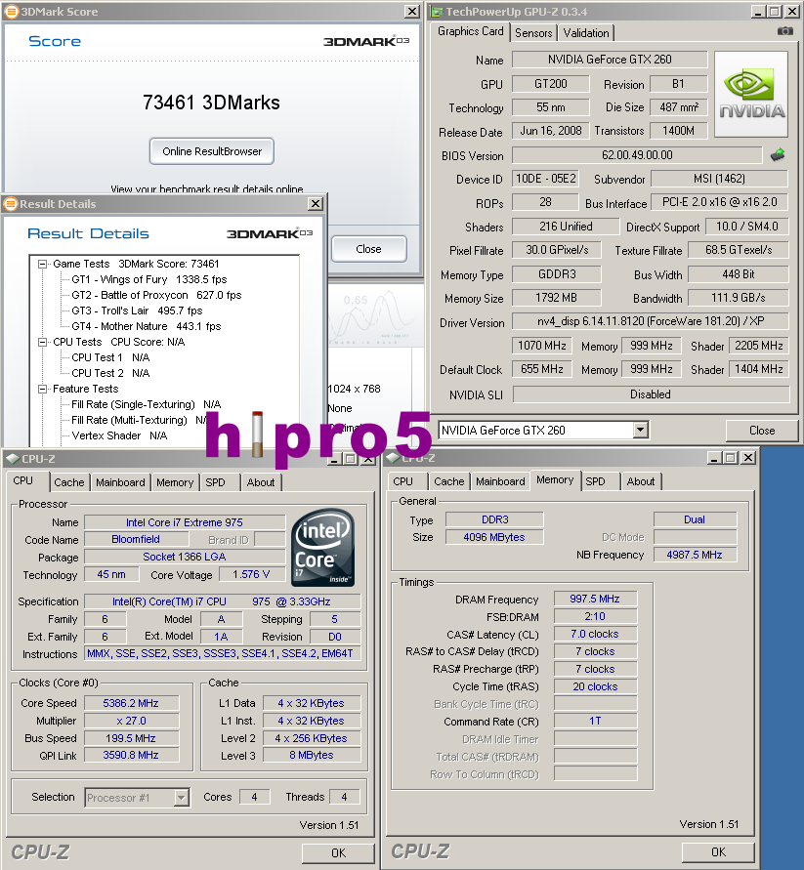Select the CPU tab in left CPU-Z

[22, 480]
